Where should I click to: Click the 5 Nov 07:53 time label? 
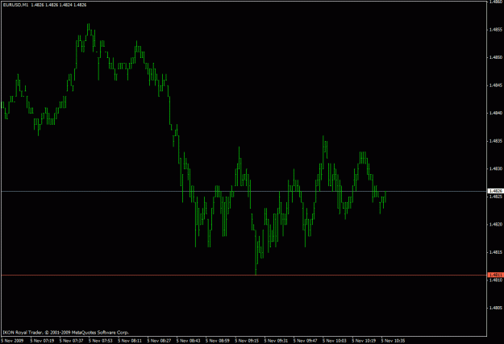(101, 341)
